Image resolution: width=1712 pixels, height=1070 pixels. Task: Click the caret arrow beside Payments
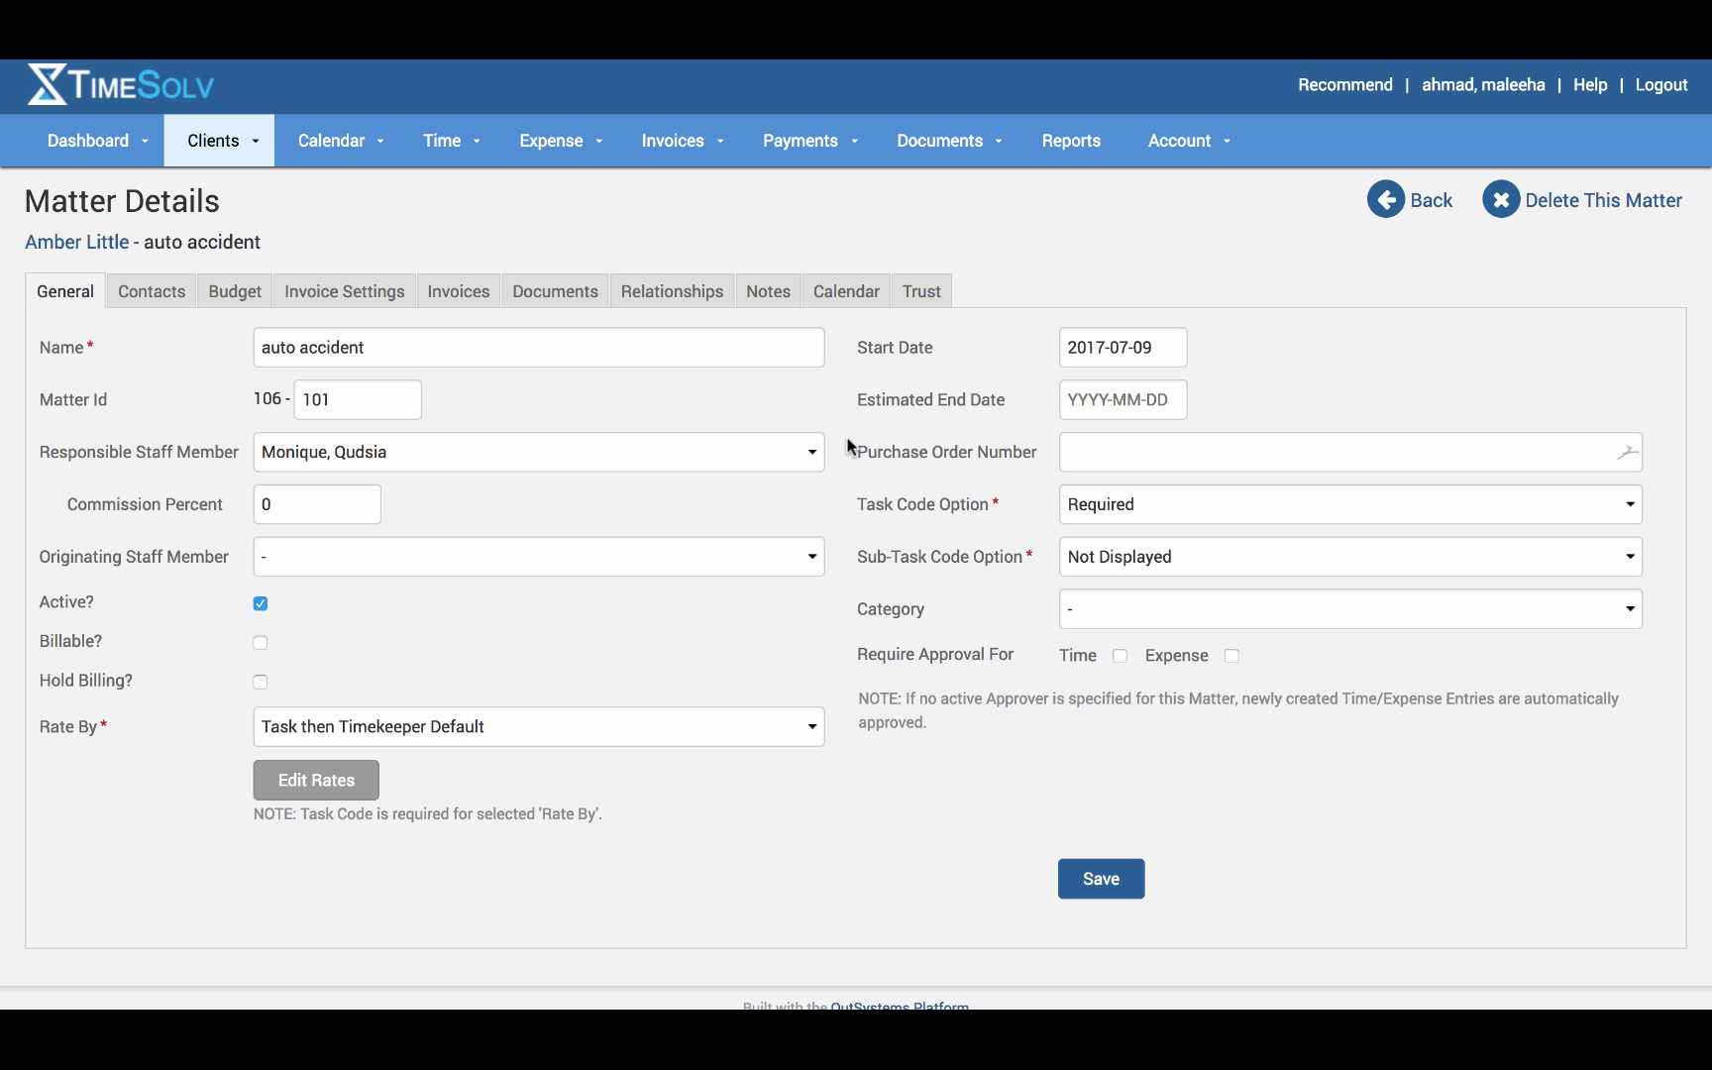tap(854, 142)
